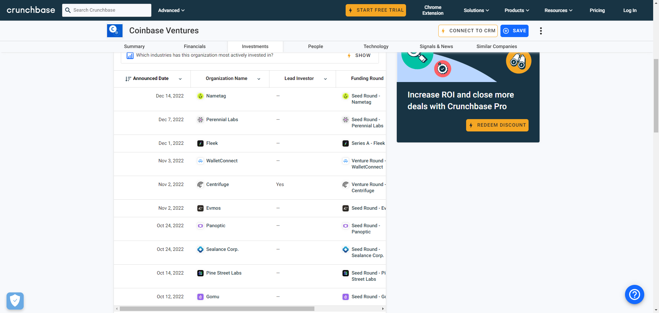Open the Technology tab
Viewport: 659px width, 313px height.
pyautogui.click(x=376, y=47)
